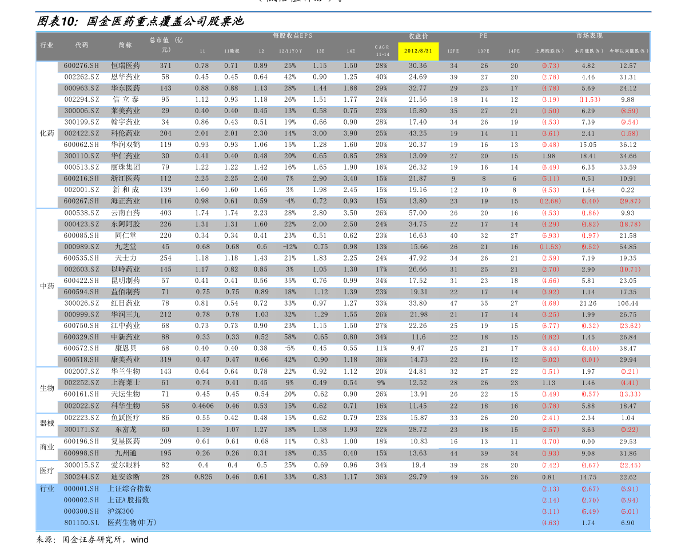
Task: Click the 中药 industry category cell
Action: [47, 286]
